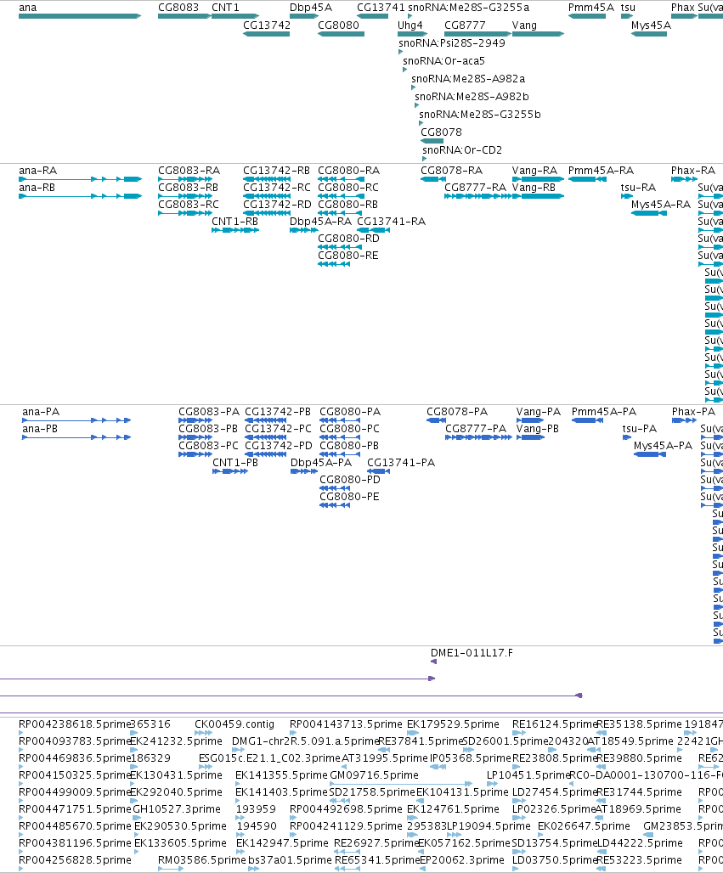Click the snoRNA:Or-CD2 label
Screen dimensions: 723x873
point(462,149)
